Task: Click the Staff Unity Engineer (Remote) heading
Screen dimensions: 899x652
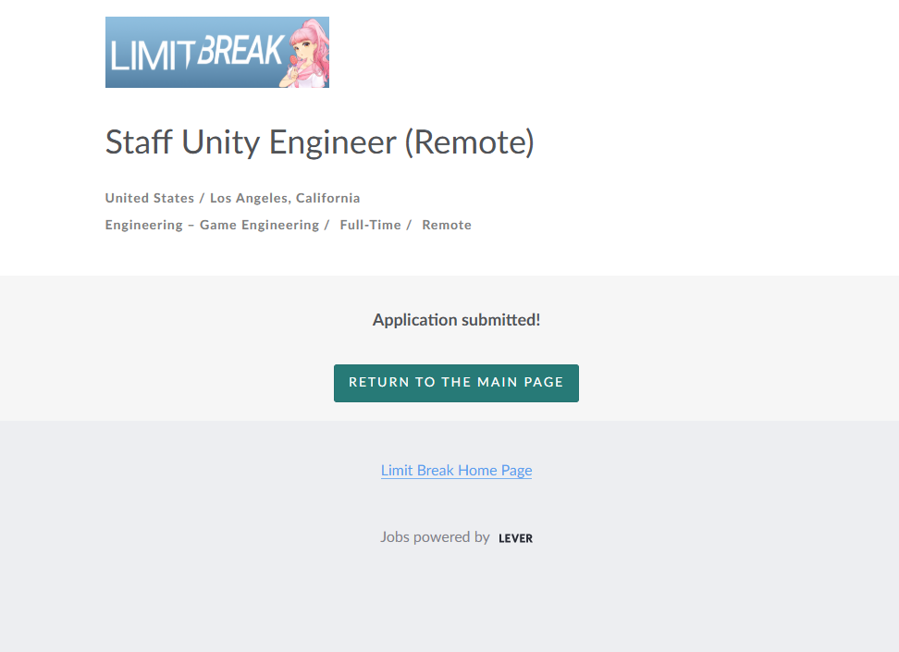Action: click(x=319, y=142)
